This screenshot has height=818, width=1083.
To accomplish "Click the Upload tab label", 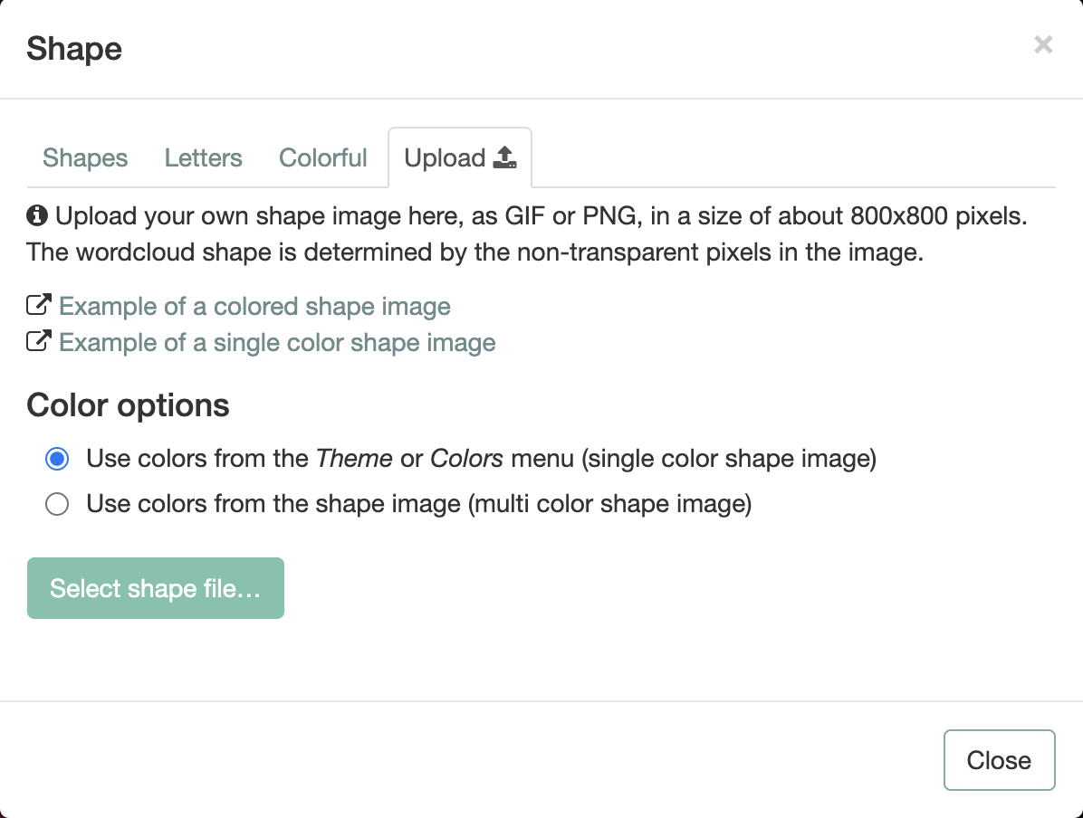I will (x=445, y=158).
